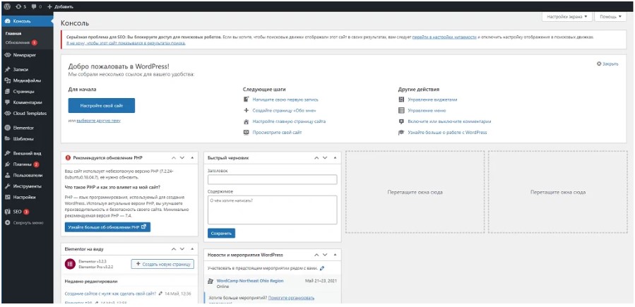Select Консоль in the sidebar
This screenshot has width=635, height=307.
[x=27, y=21]
